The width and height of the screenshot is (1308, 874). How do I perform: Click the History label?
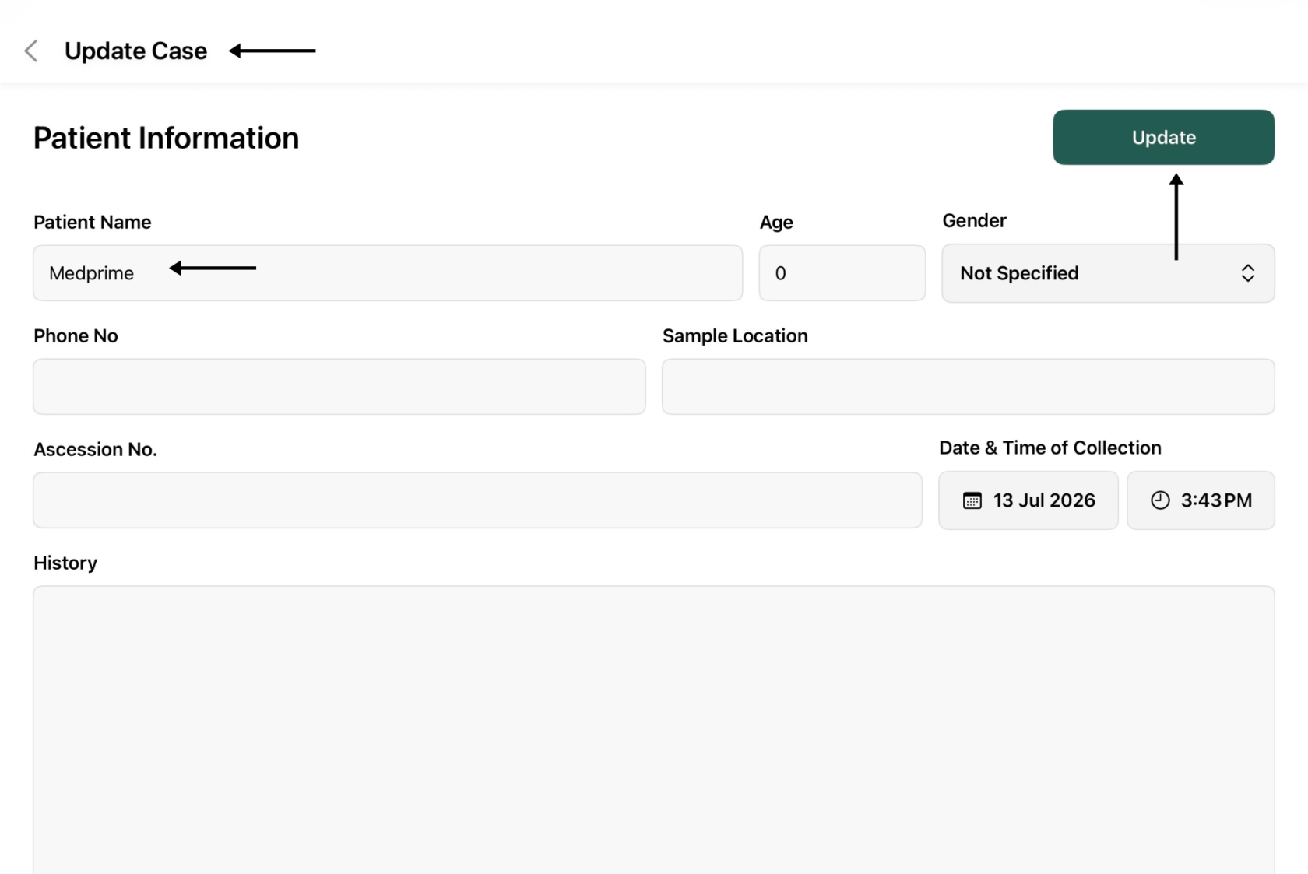coord(65,563)
